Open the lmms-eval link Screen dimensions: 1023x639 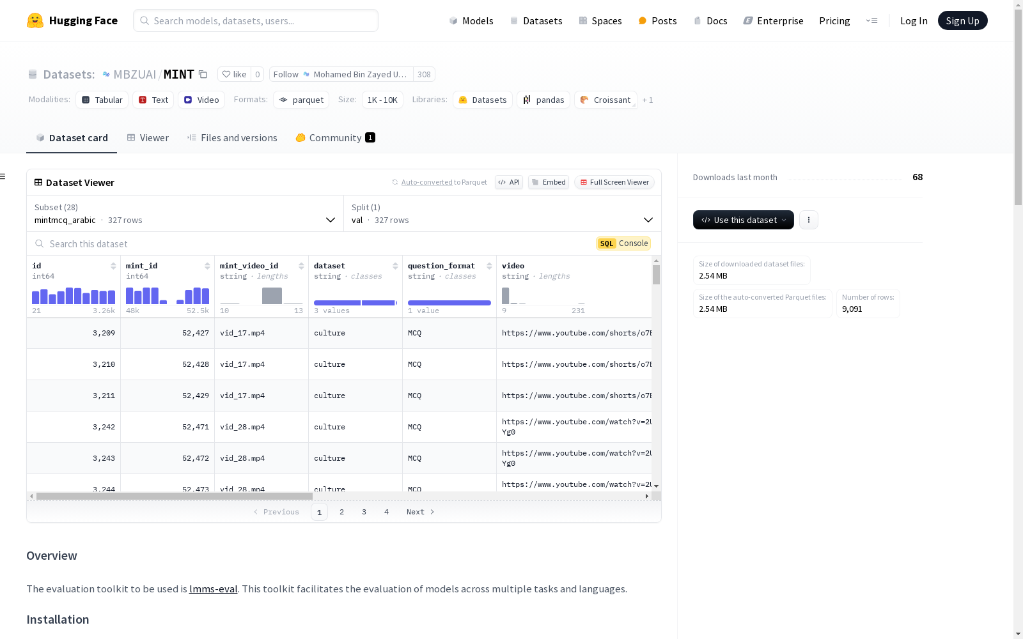tap(214, 589)
